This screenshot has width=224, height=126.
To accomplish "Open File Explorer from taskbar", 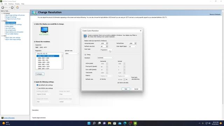I will click(110, 123).
